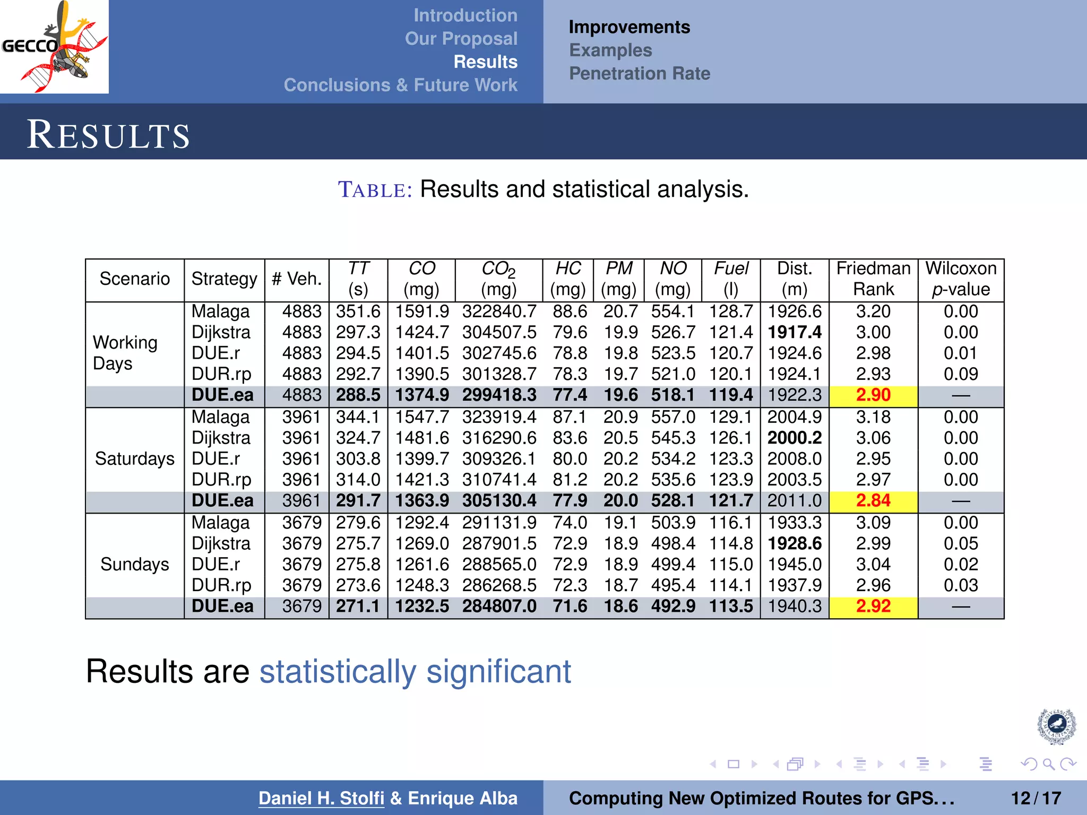Click the CO2 value 284807.0
This screenshot has height=815, width=1087.
(499, 606)
